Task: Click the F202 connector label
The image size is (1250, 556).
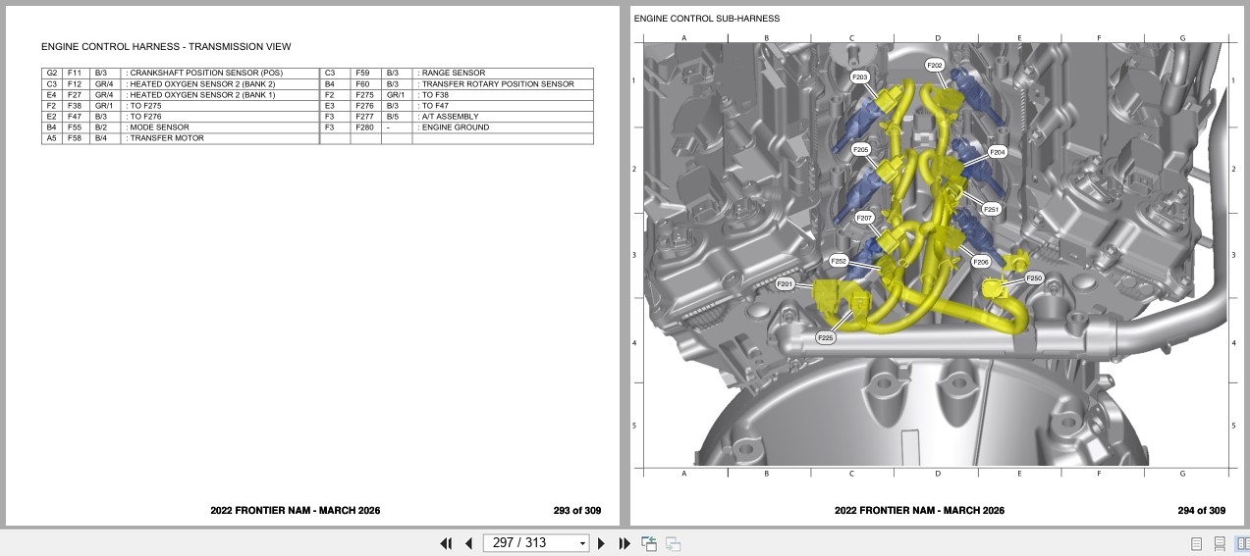Action: click(x=935, y=65)
